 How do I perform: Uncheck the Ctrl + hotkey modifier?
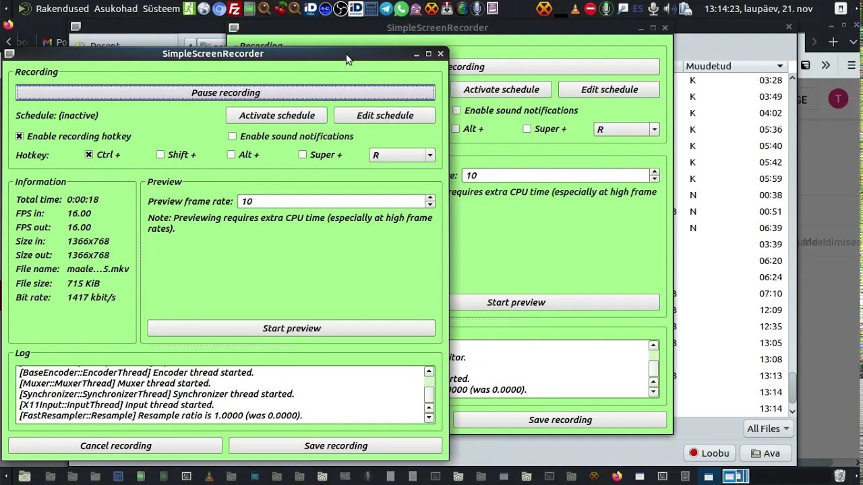(89, 154)
